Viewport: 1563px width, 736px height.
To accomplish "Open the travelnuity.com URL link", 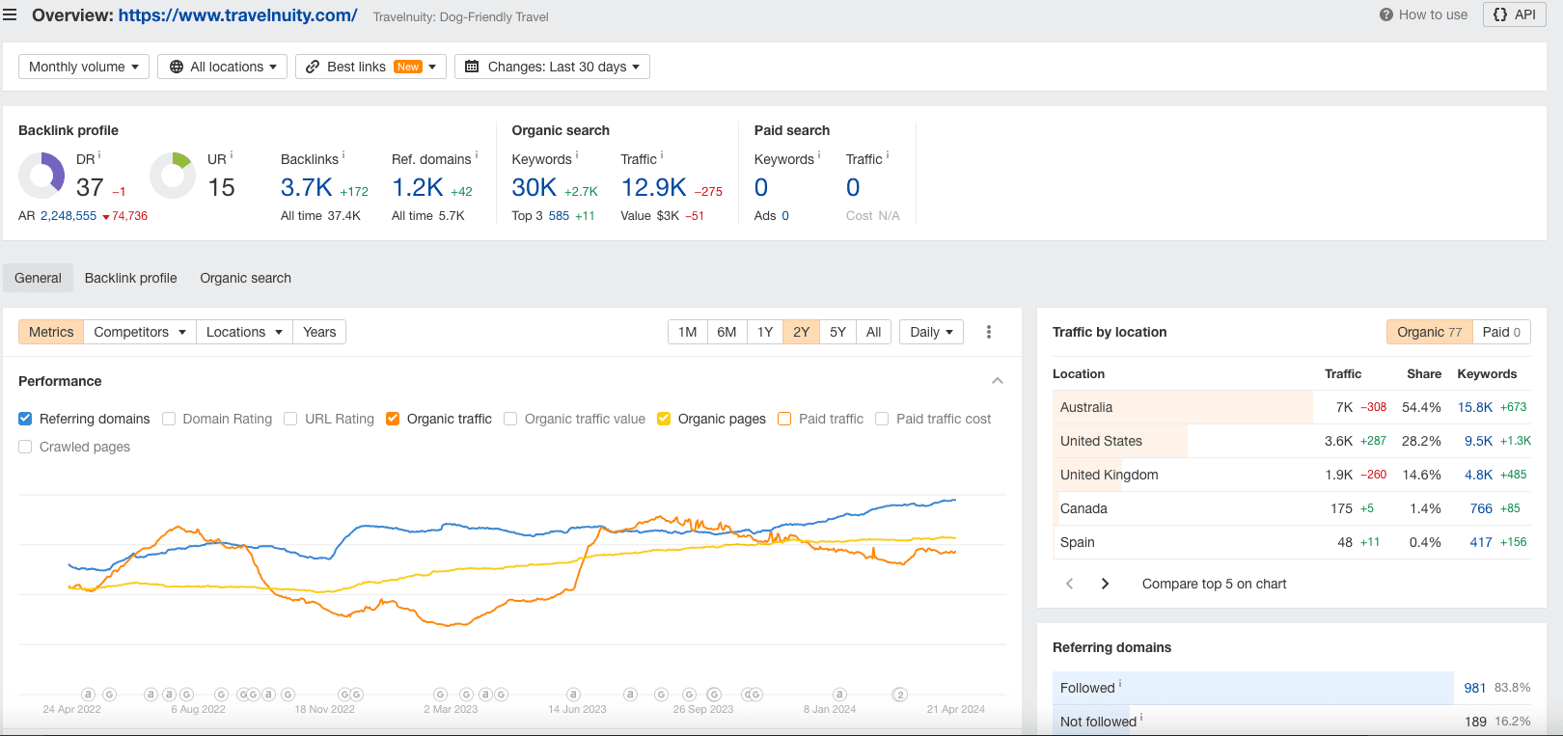I will point(238,15).
